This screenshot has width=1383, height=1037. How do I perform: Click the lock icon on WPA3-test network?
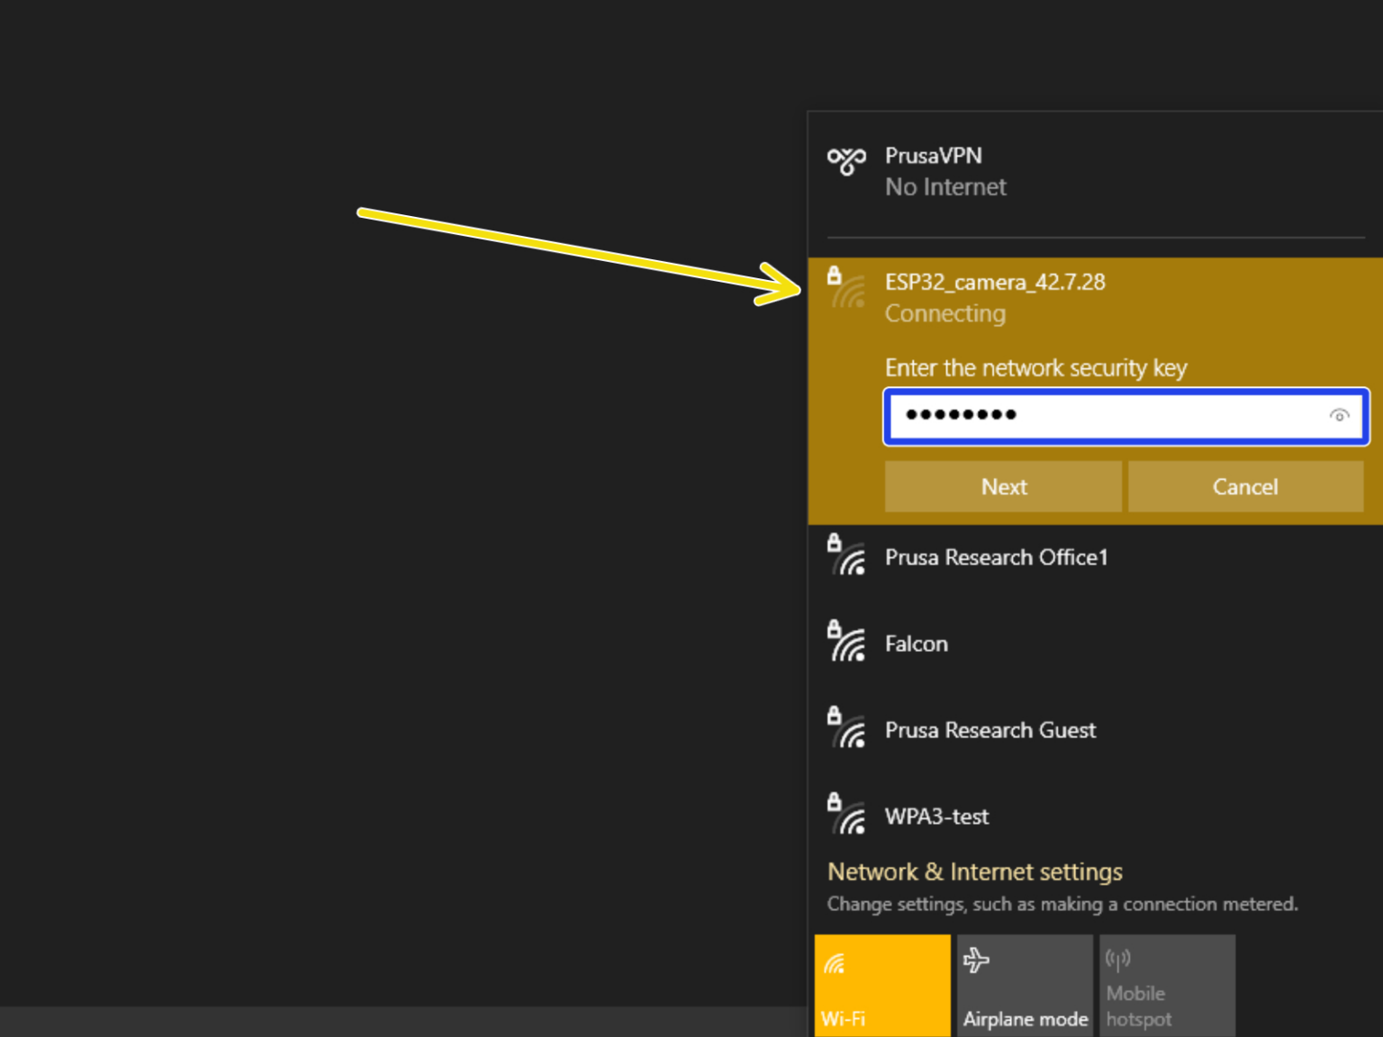click(833, 799)
